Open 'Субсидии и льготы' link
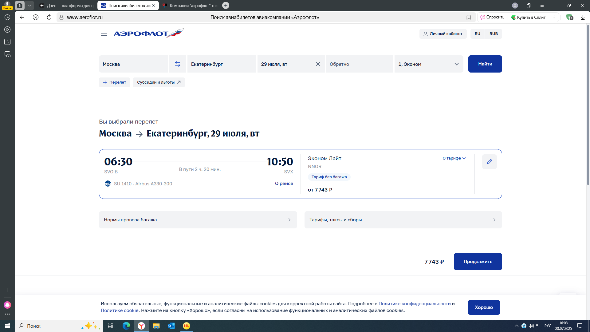Image resolution: width=590 pixels, height=332 pixels. (x=159, y=82)
